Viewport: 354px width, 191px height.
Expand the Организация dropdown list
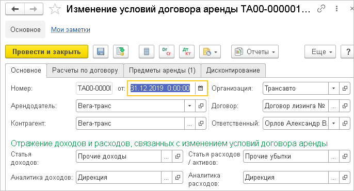point(334,89)
